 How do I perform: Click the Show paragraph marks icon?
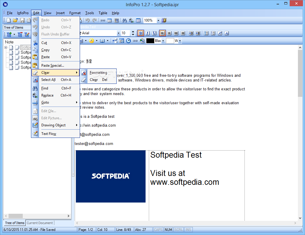coord(117,20)
